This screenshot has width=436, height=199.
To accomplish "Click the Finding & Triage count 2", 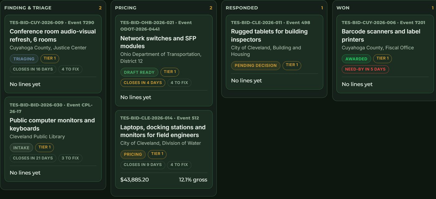I will click(x=100, y=8).
